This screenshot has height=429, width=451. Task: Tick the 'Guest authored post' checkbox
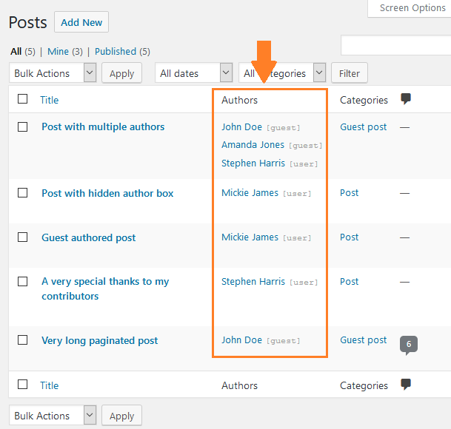pyautogui.click(x=23, y=237)
